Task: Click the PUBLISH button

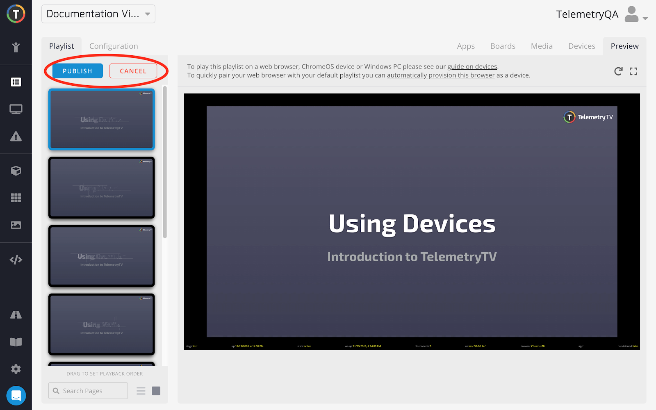Action: coord(77,71)
